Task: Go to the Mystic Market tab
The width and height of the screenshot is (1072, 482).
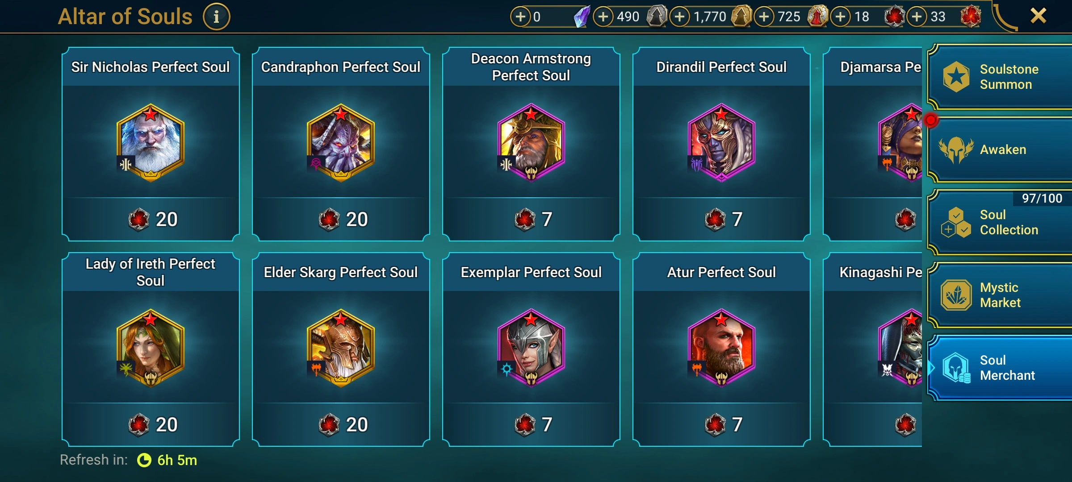Action: pyautogui.click(x=1000, y=295)
